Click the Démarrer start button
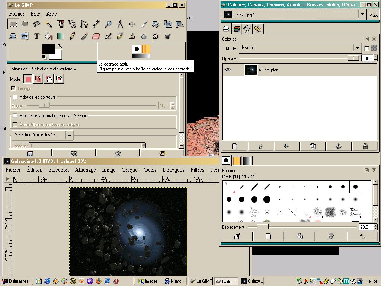 15,281
